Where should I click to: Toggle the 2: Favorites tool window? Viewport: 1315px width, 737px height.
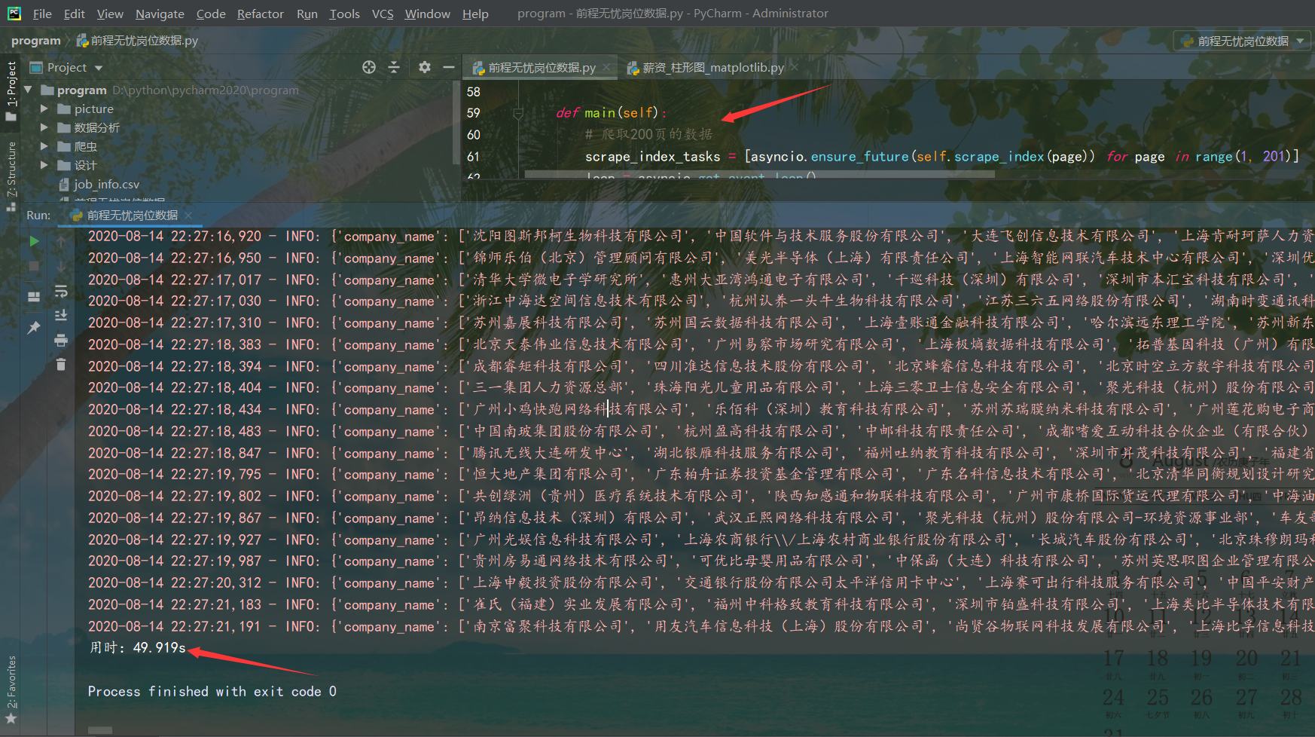click(11, 690)
